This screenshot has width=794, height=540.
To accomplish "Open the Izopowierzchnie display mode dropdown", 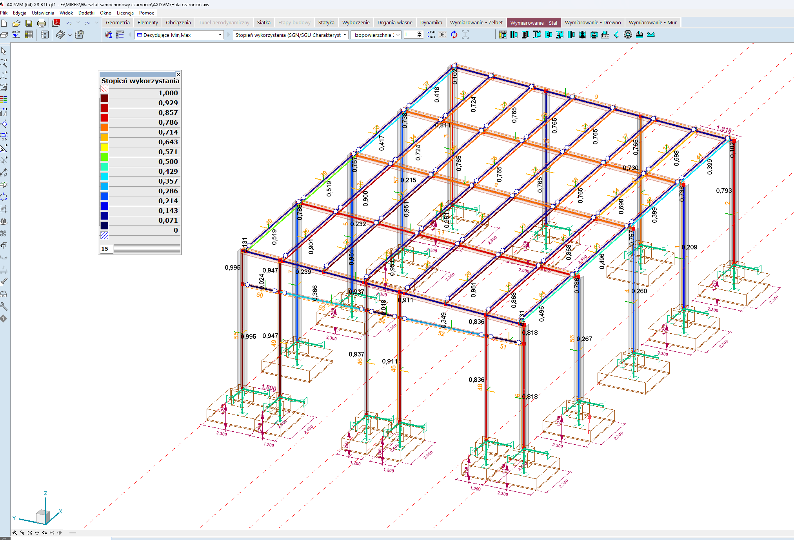I will pyautogui.click(x=398, y=35).
